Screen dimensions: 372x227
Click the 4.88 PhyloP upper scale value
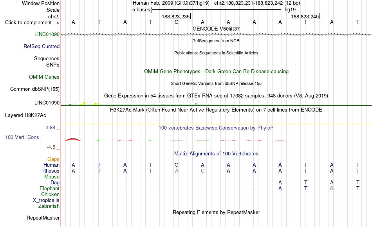tap(50, 128)
